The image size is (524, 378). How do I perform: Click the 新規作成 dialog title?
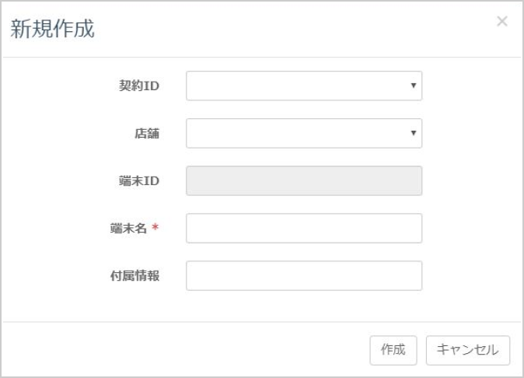pyautogui.click(x=51, y=30)
